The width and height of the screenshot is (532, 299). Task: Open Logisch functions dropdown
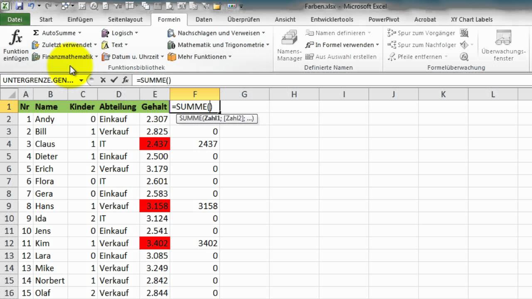pyautogui.click(x=120, y=33)
